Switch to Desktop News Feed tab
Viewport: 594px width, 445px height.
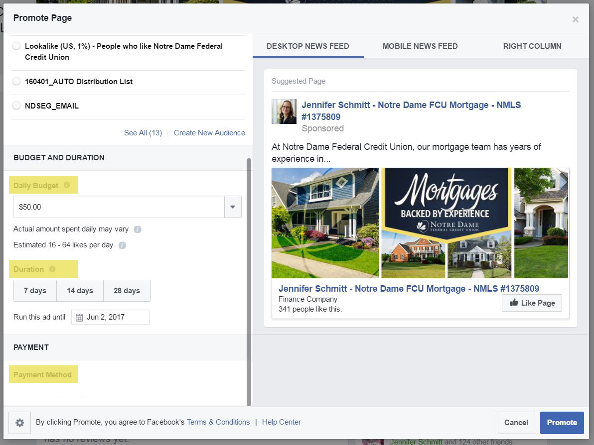click(x=308, y=46)
